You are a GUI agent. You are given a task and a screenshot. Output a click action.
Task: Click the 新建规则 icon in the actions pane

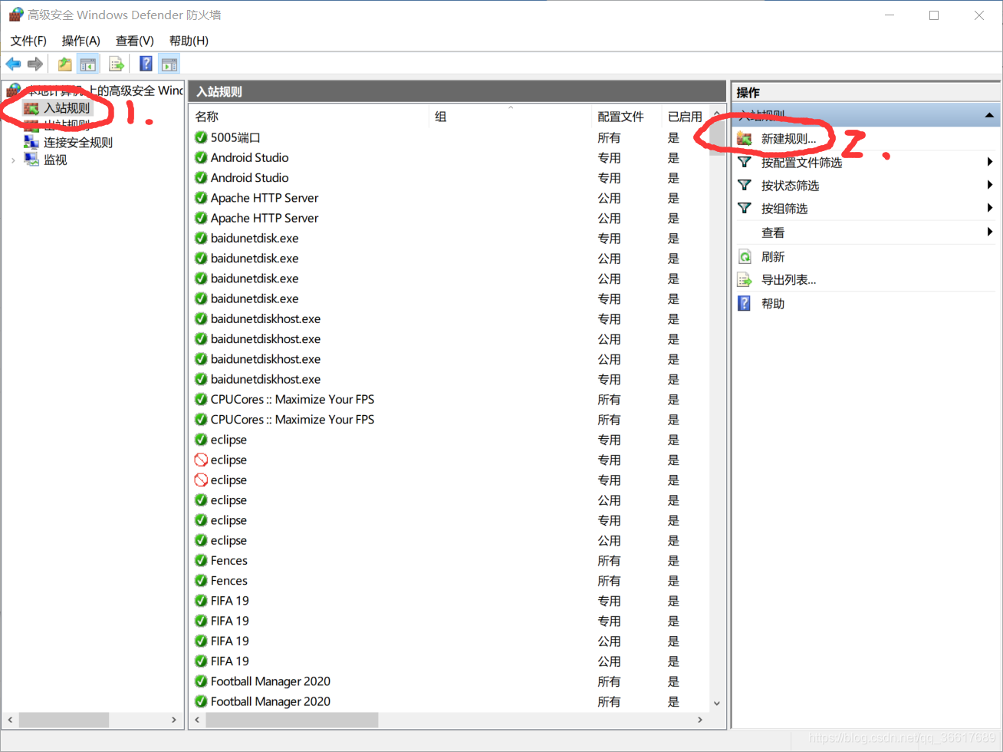pyautogui.click(x=744, y=139)
